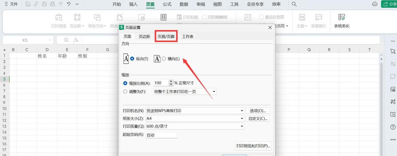Select the 页边距 tab in the dialog

point(145,36)
